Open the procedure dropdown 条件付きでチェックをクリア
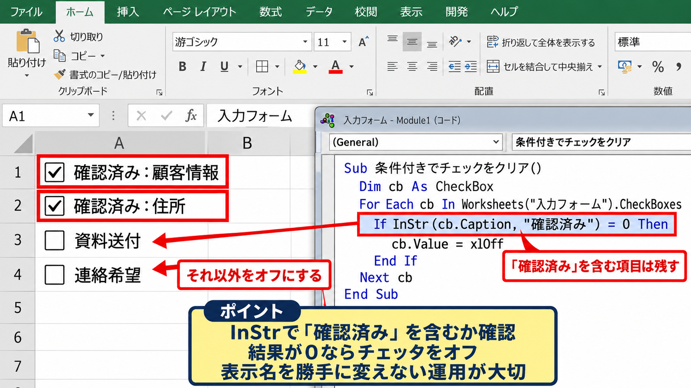 [x=601, y=142]
